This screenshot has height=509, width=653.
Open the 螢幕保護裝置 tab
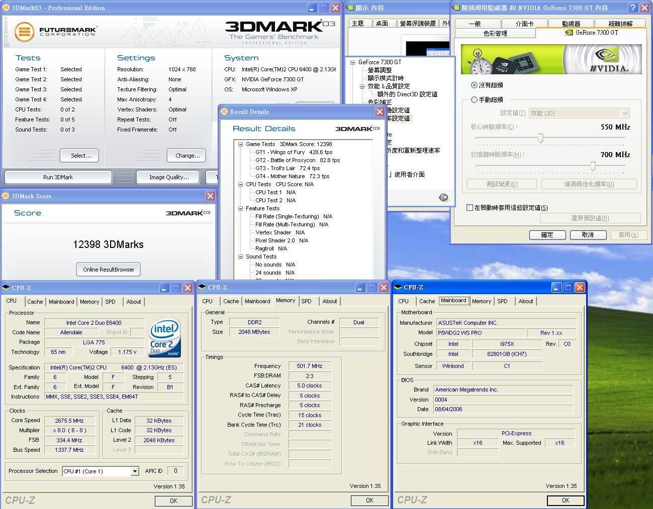[x=417, y=23]
